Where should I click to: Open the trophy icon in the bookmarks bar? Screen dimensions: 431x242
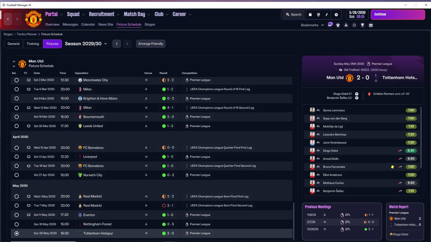click(x=363, y=25)
